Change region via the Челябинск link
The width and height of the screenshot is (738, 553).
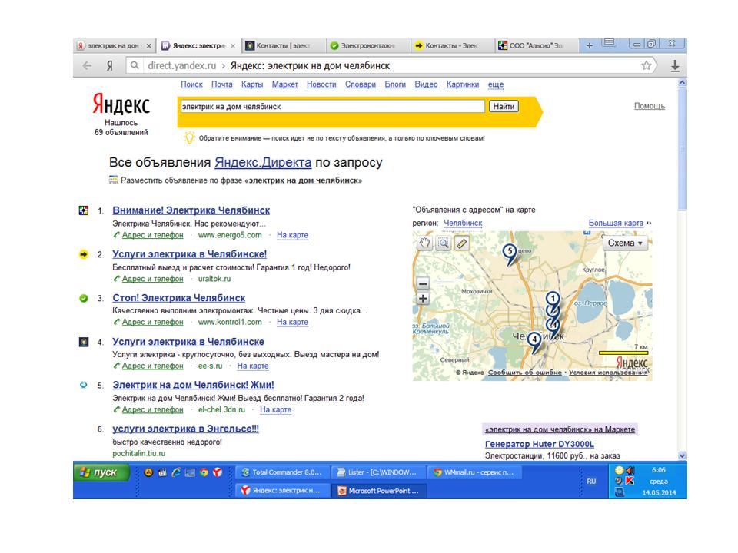[463, 223]
